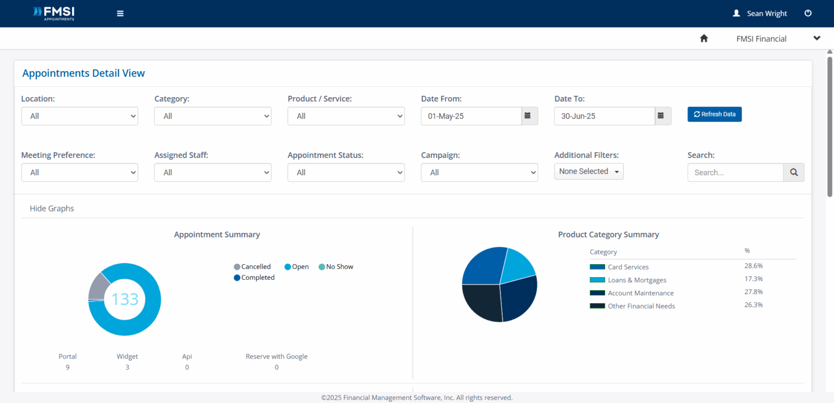
Task: Click the Hide Graphs link
Action: click(x=52, y=208)
